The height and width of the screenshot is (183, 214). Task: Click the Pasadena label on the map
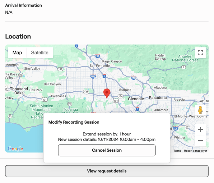(158, 98)
